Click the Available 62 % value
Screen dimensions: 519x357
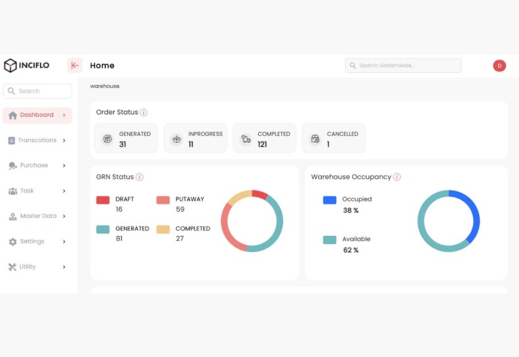click(351, 250)
